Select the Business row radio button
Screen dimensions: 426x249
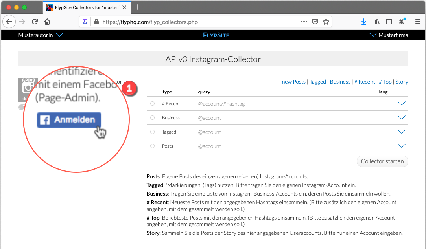point(152,118)
